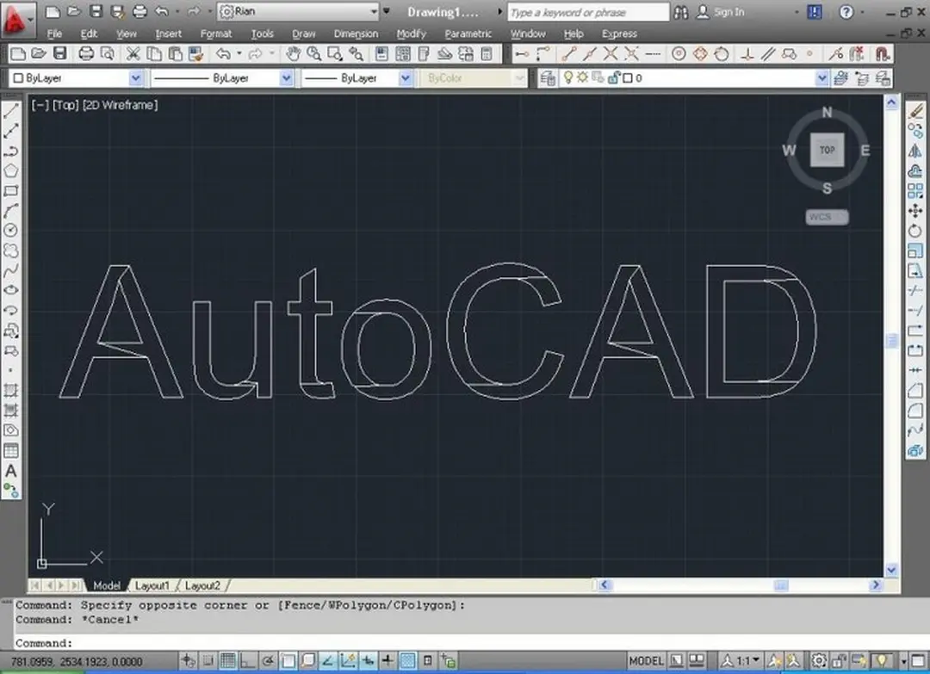Select the Line tool
Screen dimensions: 930x674
click(11, 110)
